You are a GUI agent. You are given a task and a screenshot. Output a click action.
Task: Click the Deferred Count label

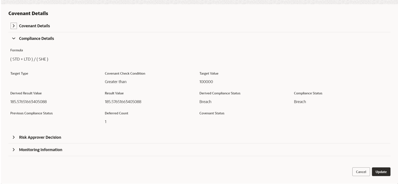click(x=117, y=113)
